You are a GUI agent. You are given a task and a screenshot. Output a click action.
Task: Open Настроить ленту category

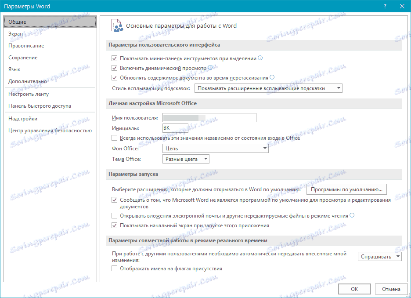[x=50, y=94]
